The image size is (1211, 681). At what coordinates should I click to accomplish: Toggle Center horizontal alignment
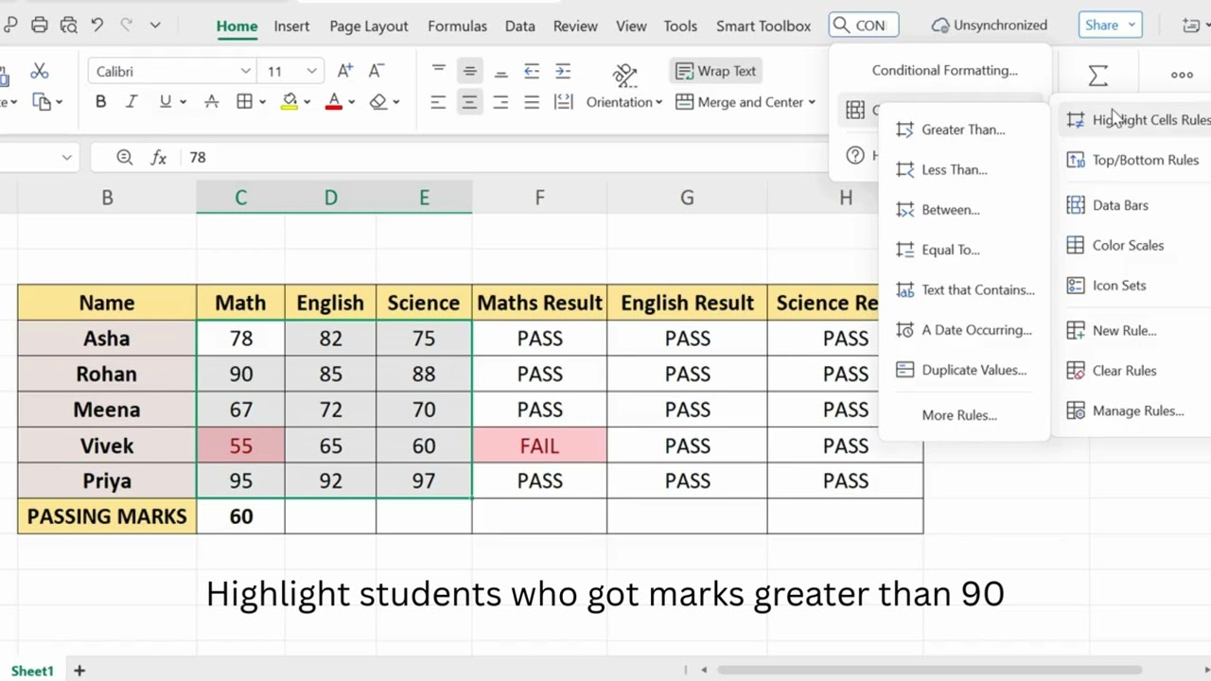469,102
